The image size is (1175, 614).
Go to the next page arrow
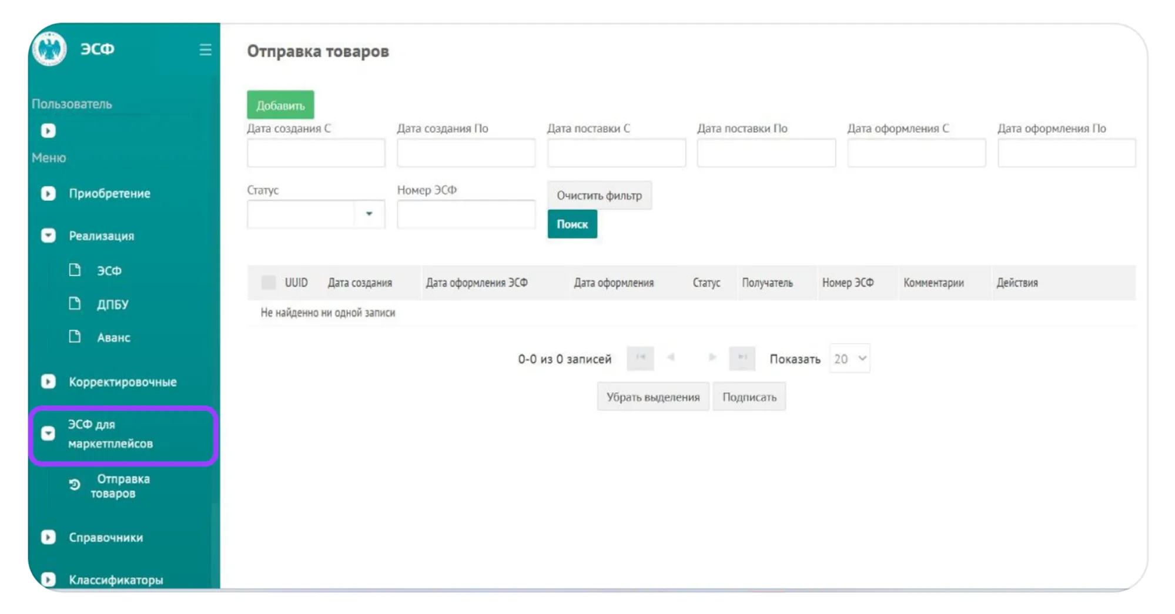click(x=712, y=358)
